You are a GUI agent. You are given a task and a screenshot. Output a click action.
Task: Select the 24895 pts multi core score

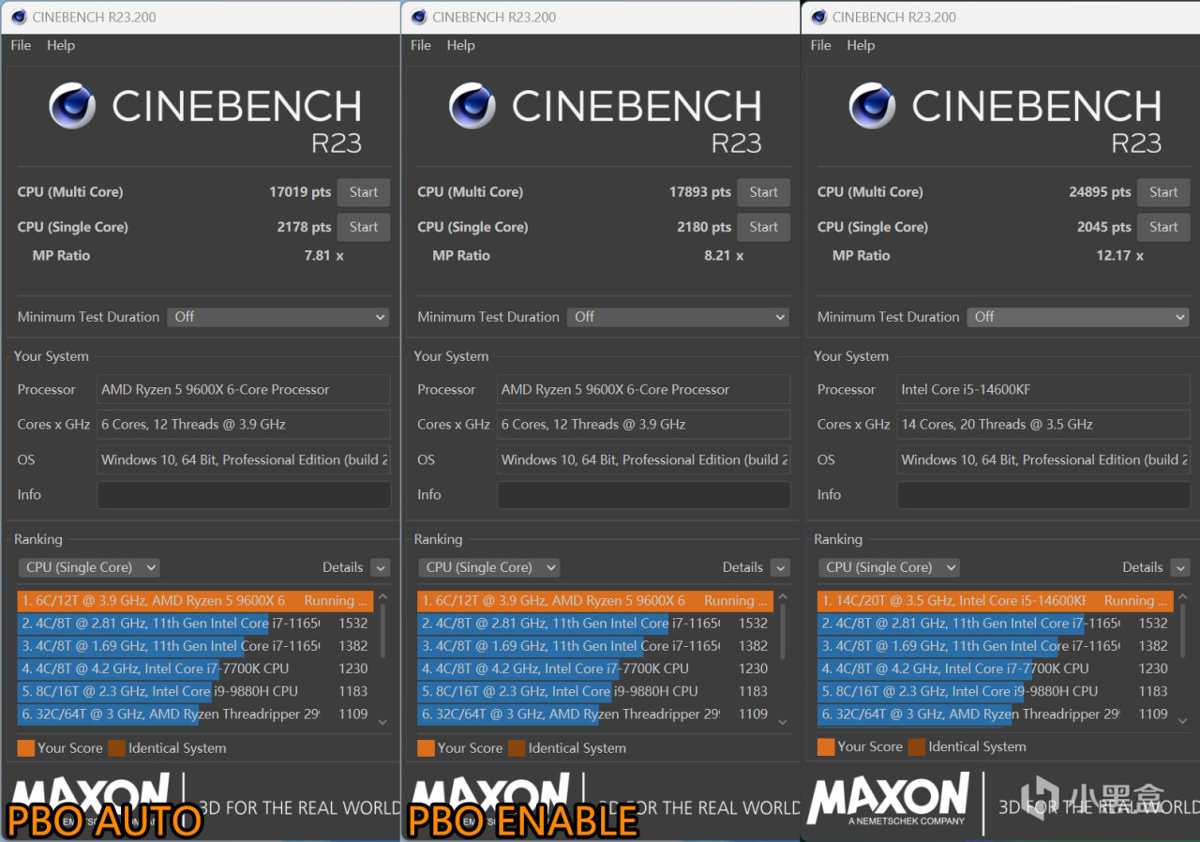click(x=1100, y=192)
